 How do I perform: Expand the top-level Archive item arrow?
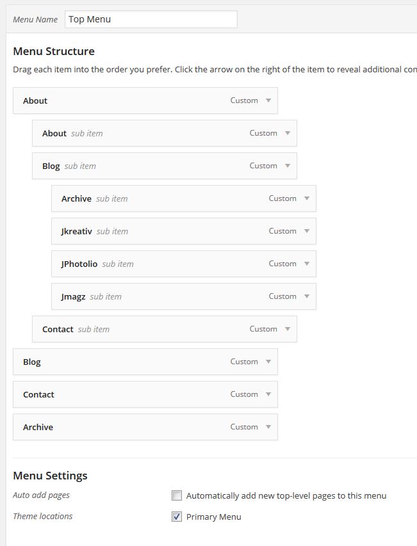tap(268, 427)
